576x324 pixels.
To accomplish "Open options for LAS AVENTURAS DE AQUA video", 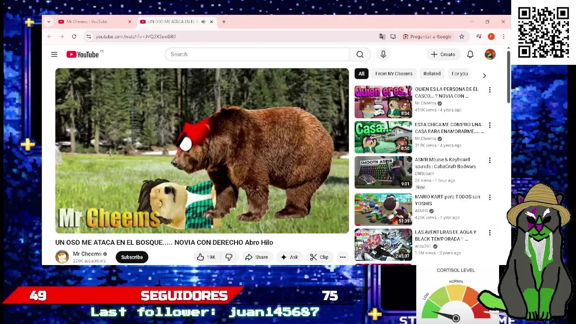I will point(490,233).
